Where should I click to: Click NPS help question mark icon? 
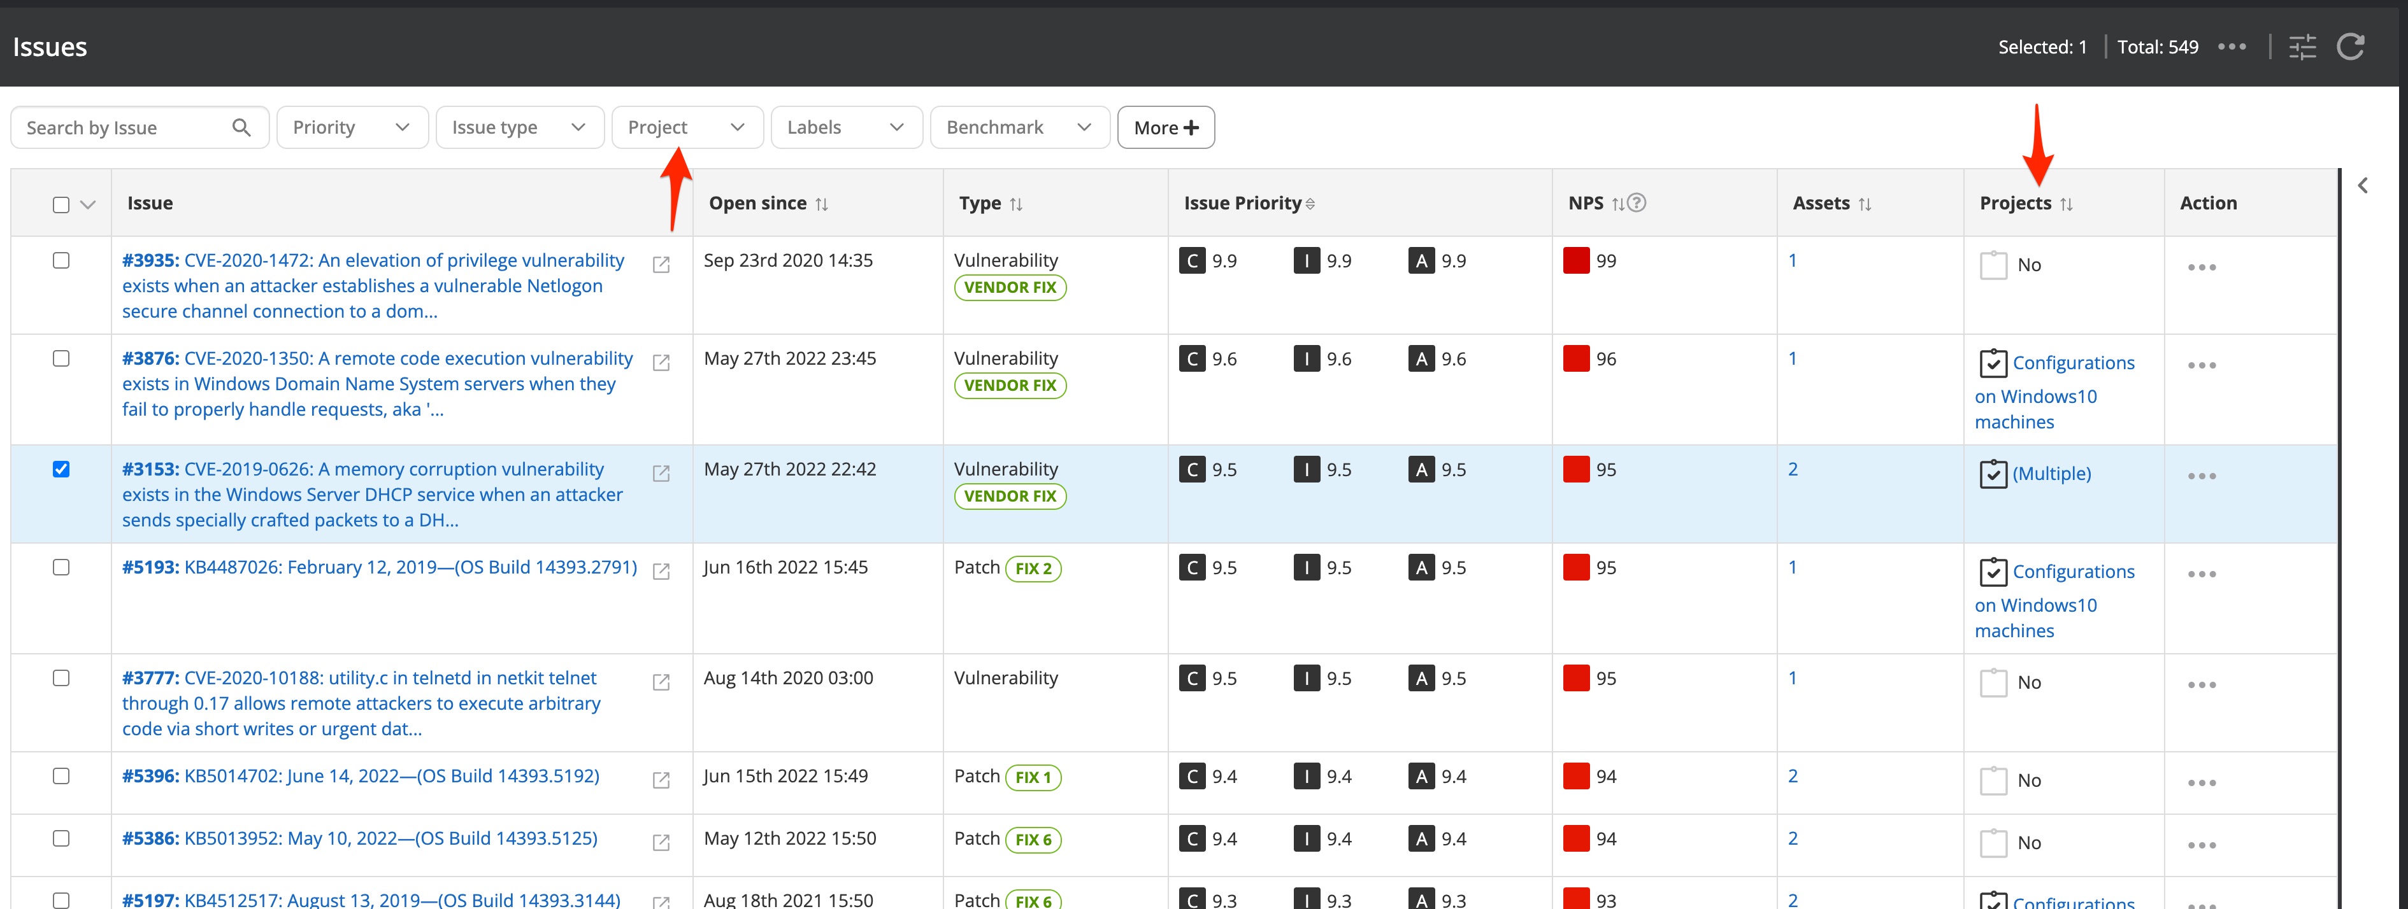tap(1637, 202)
